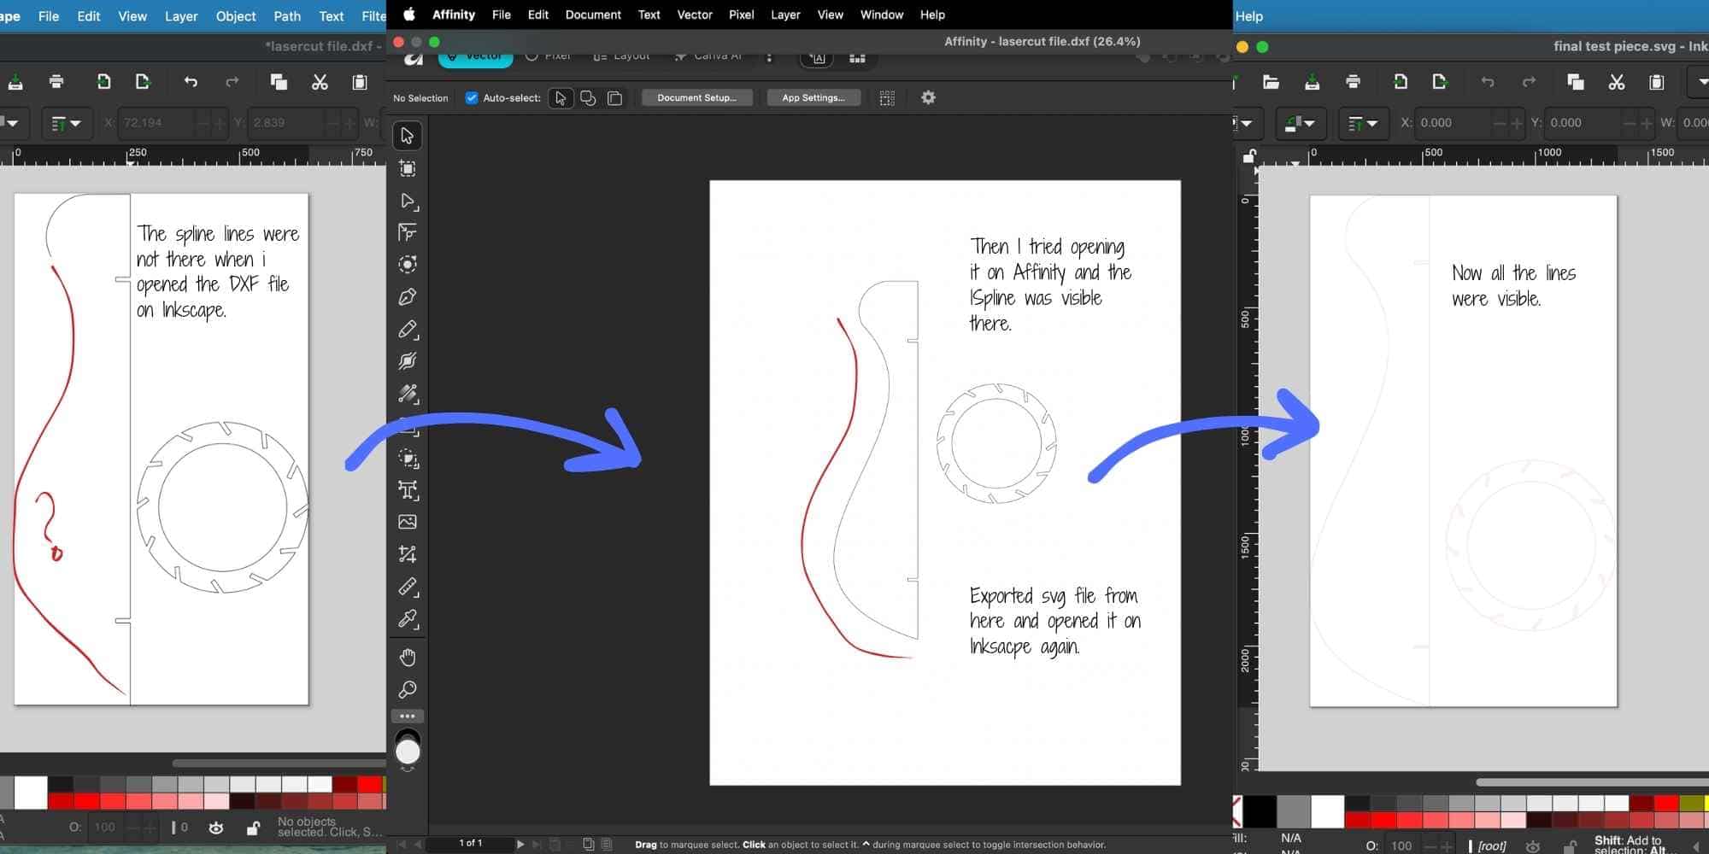
Task: Toggle the guide lock at right Inkscape ruler corner
Action: 1249,156
